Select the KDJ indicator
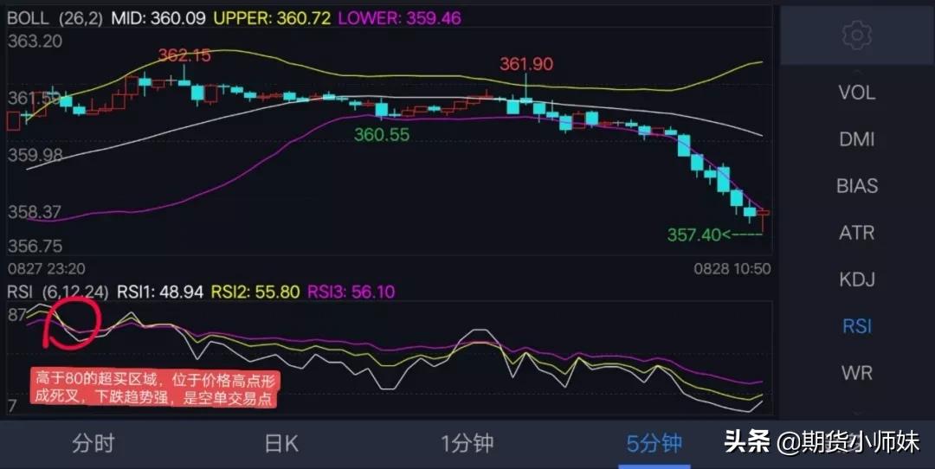 (x=857, y=279)
